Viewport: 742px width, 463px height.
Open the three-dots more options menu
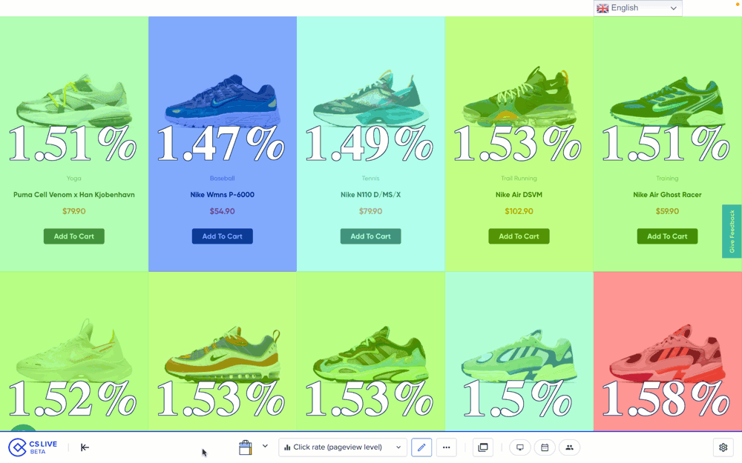coord(446,447)
